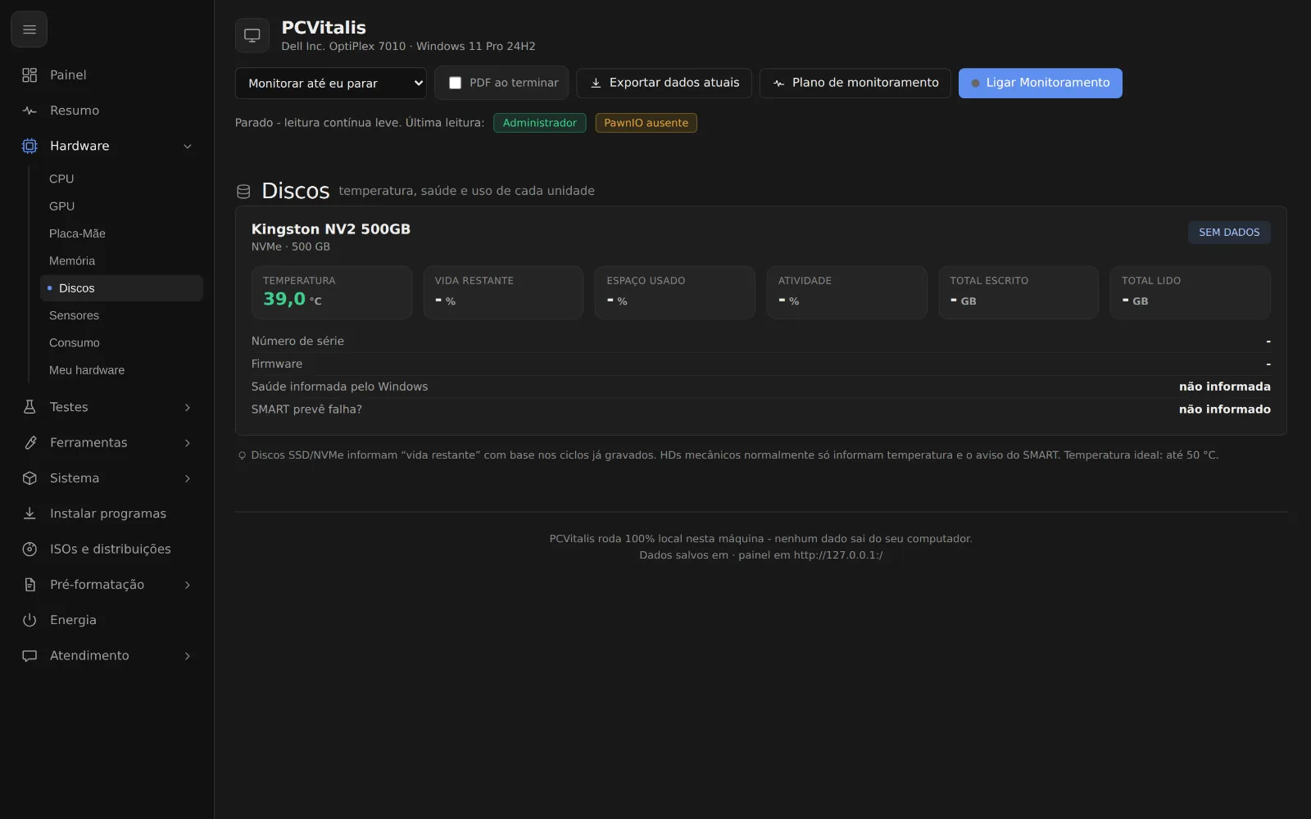Image resolution: width=1311 pixels, height=819 pixels.
Task: Click the Energia power icon
Action: 29,620
